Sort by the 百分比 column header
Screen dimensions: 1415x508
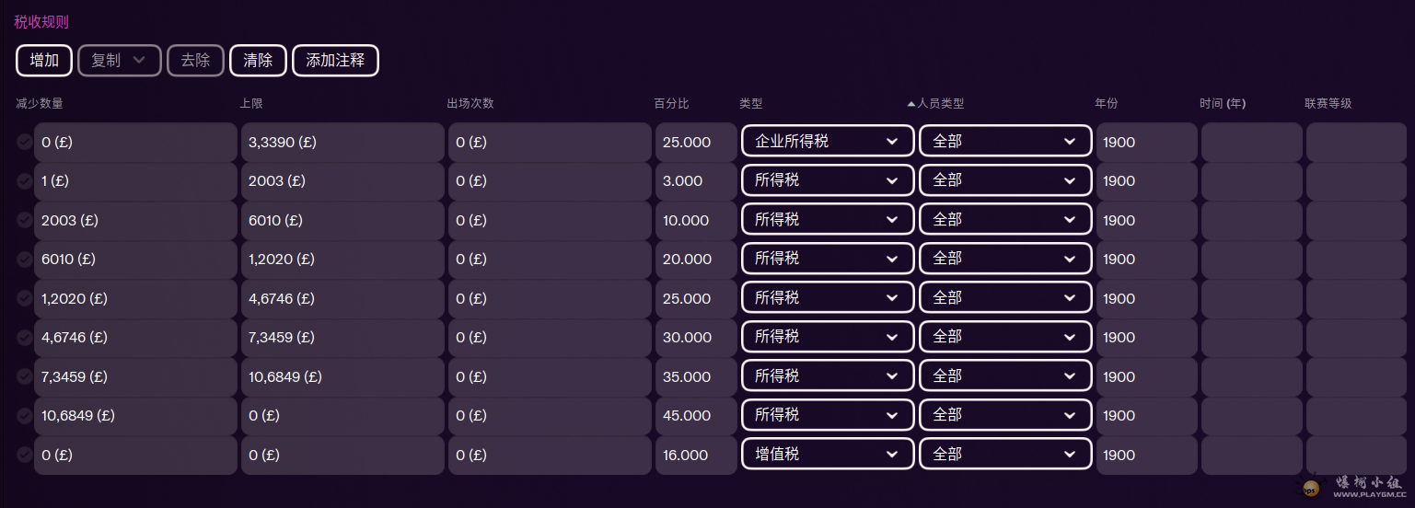671,104
